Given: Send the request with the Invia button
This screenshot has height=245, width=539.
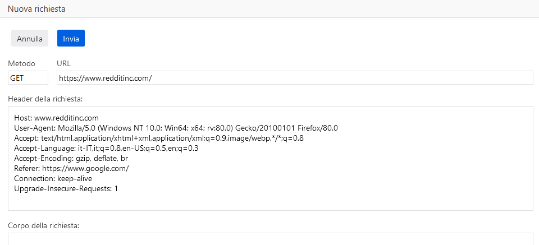Looking at the screenshot, I should click(x=71, y=39).
